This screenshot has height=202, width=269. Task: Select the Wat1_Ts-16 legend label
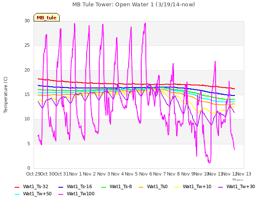tap(79, 187)
